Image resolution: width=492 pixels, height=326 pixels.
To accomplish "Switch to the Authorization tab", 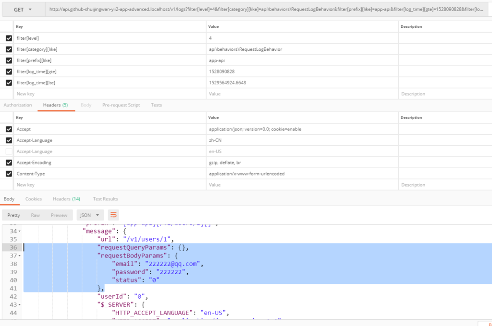I will (18, 105).
